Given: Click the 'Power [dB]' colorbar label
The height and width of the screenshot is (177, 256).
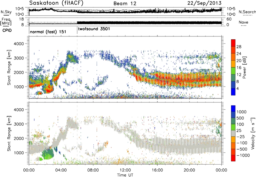Looking at the screenshot, I should [x=244, y=67].
